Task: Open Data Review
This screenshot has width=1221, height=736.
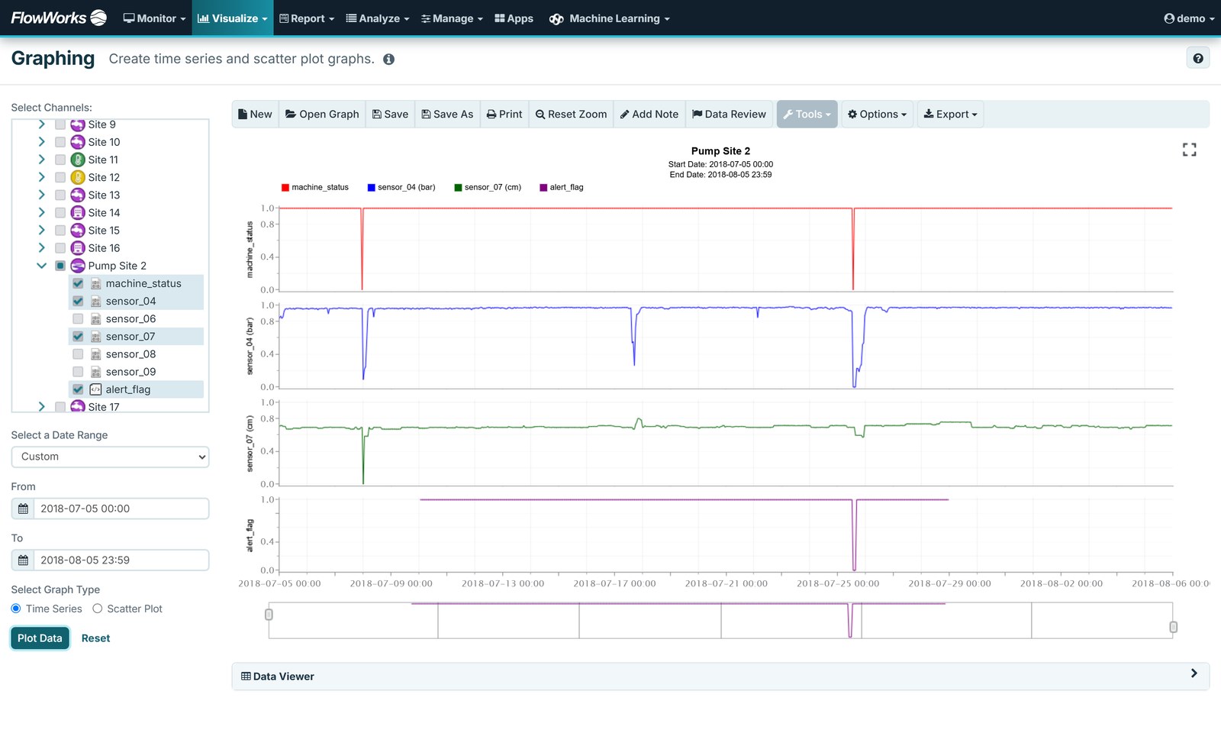Action: (729, 114)
